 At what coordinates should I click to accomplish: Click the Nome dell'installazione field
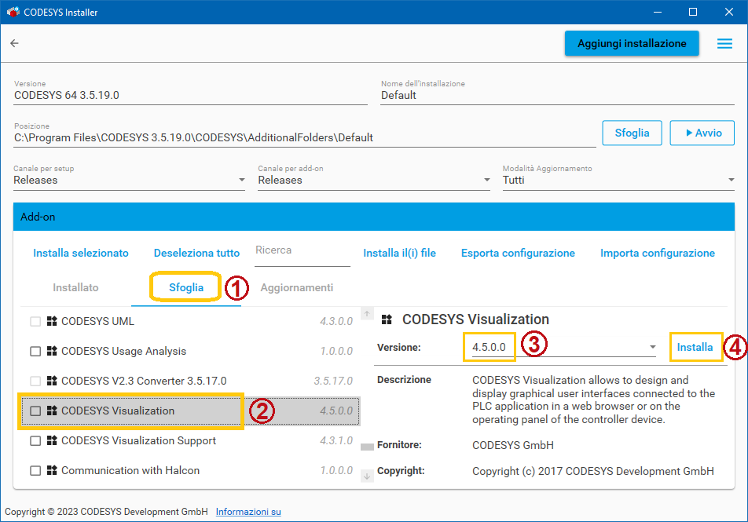pyautogui.click(x=557, y=95)
